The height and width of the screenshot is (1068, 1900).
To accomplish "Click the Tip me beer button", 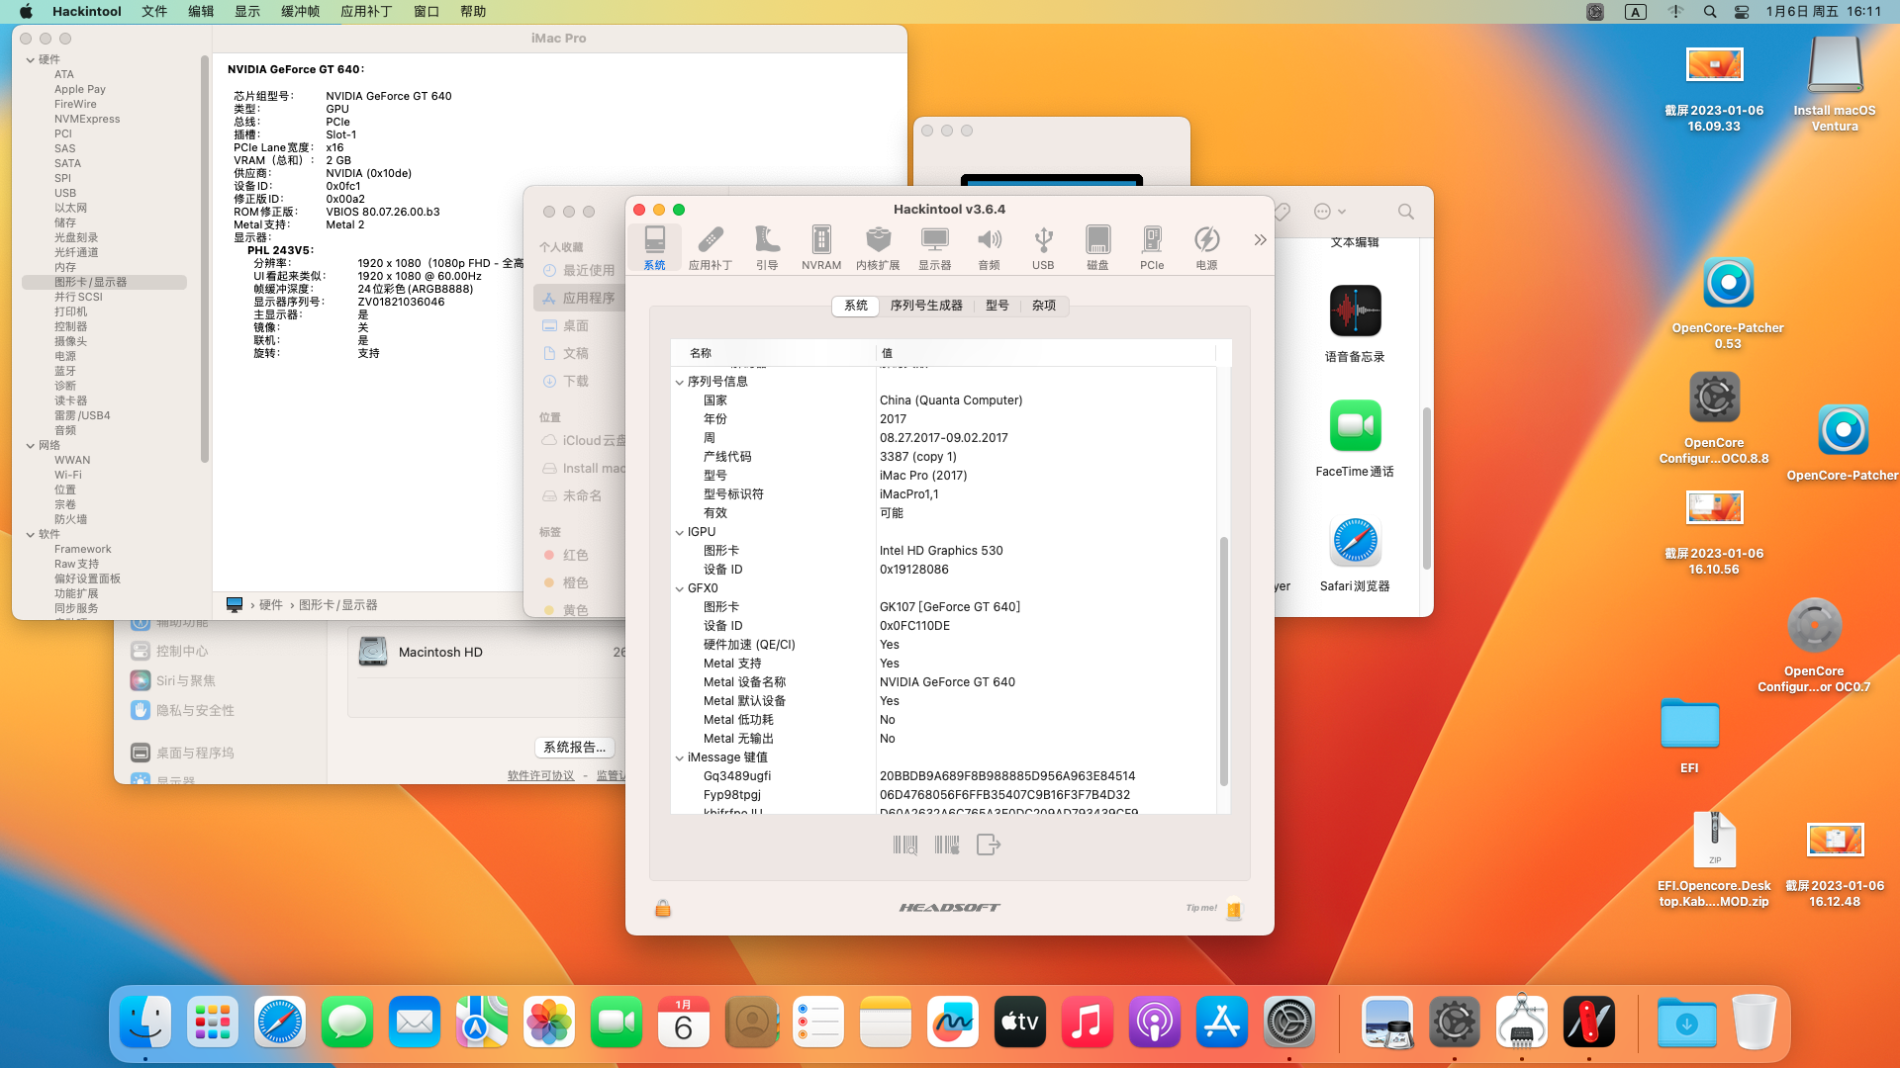I will coord(1233,908).
